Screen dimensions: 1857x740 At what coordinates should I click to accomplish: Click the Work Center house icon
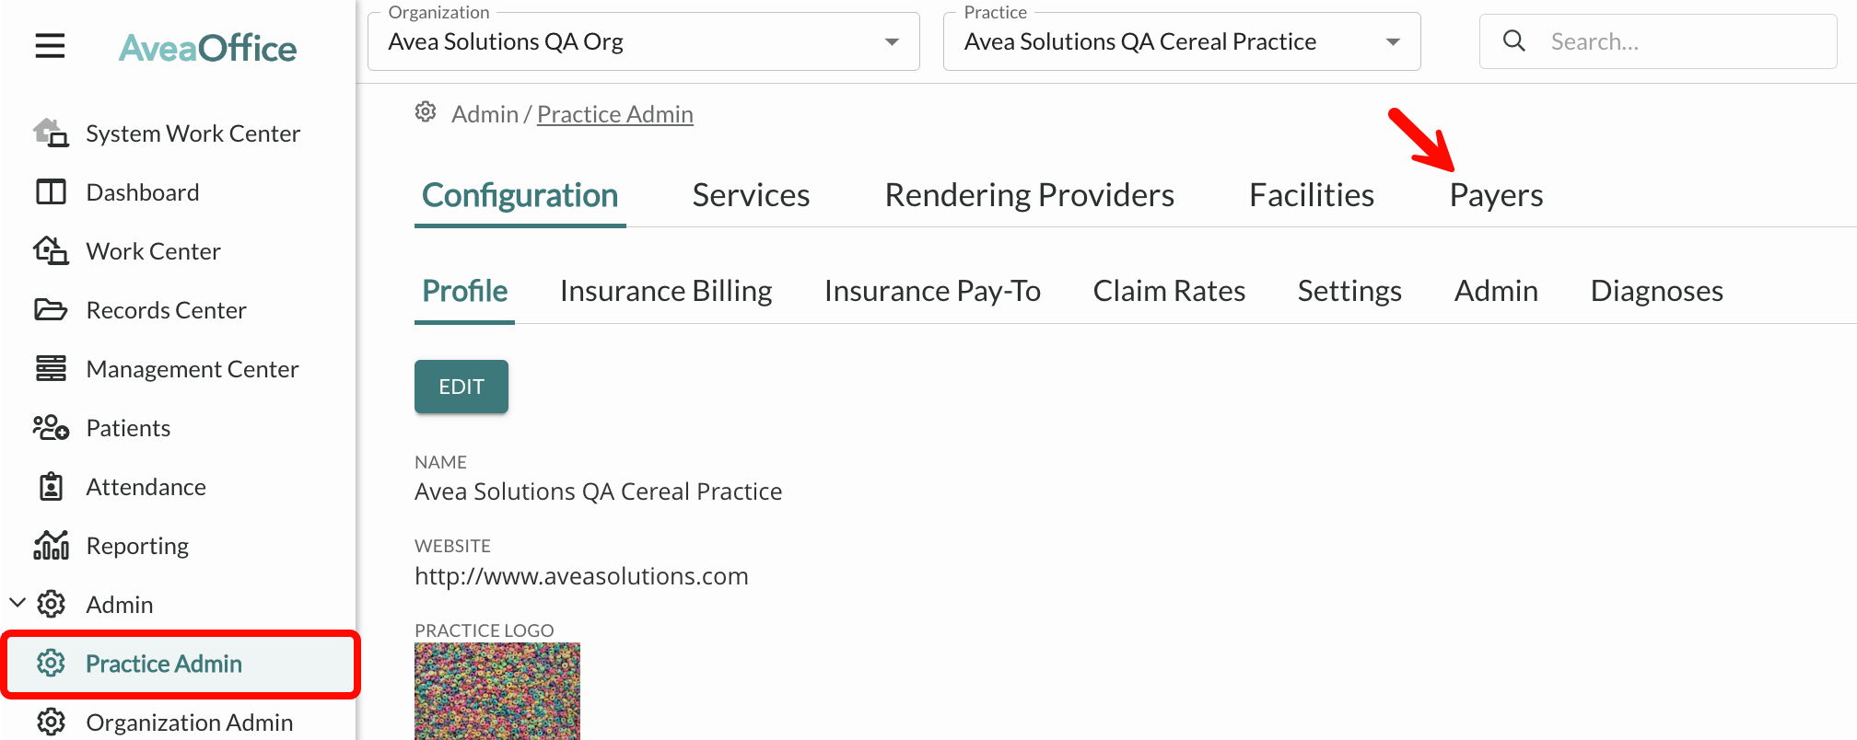pyautogui.click(x=51, y=251)
